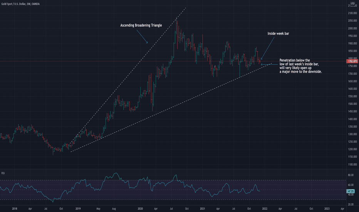Click the 1300.000 price axis label
Image resolution: width=359 pixels, height=212 pixels.
[352, 134]
